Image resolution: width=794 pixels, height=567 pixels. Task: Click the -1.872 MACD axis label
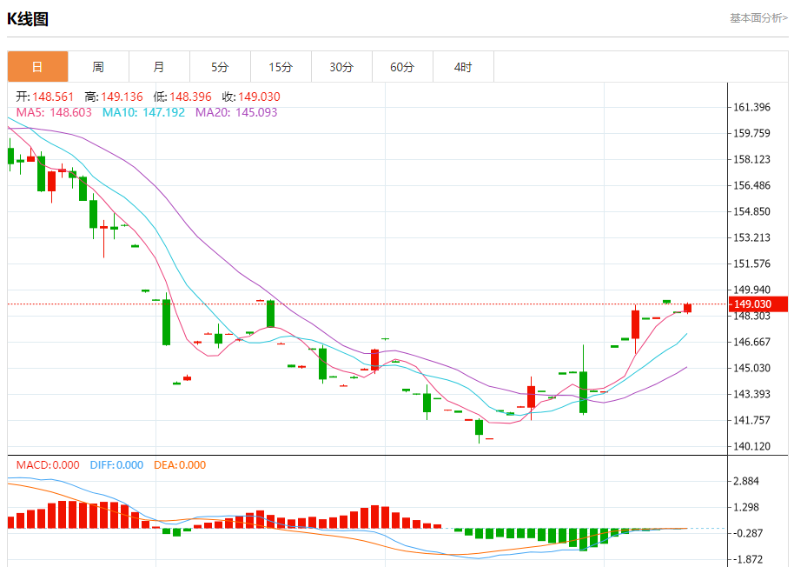(746, 560)
